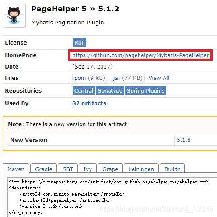Open the MIT license tag
Viewport: 217px width, 217px height.
79,43
